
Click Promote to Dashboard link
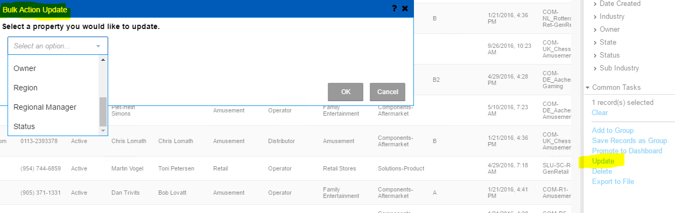click(x=627, y=151)
